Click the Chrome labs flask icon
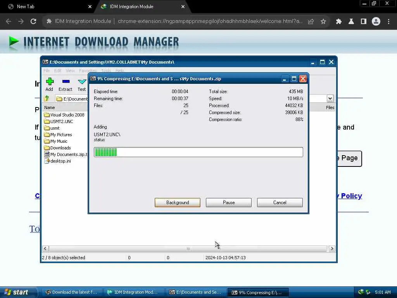This screenshot has height=298, width=397. point(351,22)
